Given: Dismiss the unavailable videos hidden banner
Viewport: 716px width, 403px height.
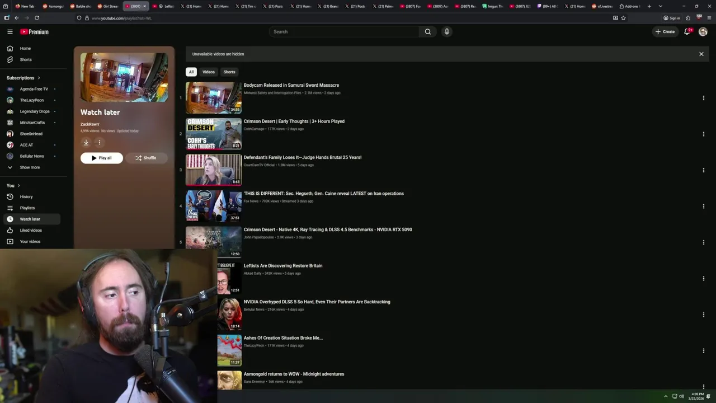Looking at the screenshot, I should pyautogui.click(x=701, y=54).
